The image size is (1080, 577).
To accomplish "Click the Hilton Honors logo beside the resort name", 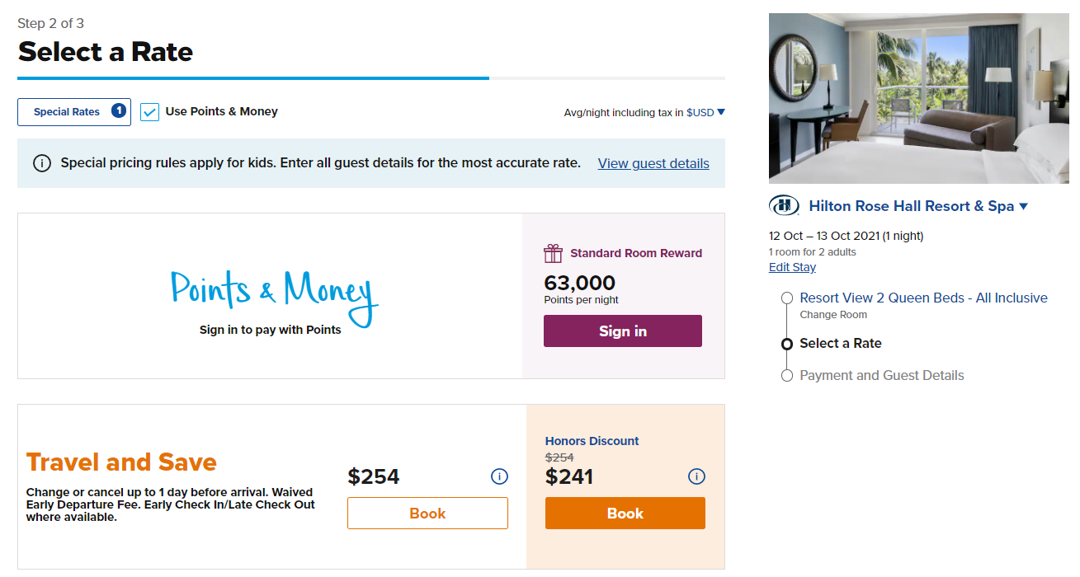I will point(784,206).
